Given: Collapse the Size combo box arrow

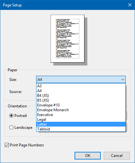Looking at the screenshot, I should pos(123,80).
